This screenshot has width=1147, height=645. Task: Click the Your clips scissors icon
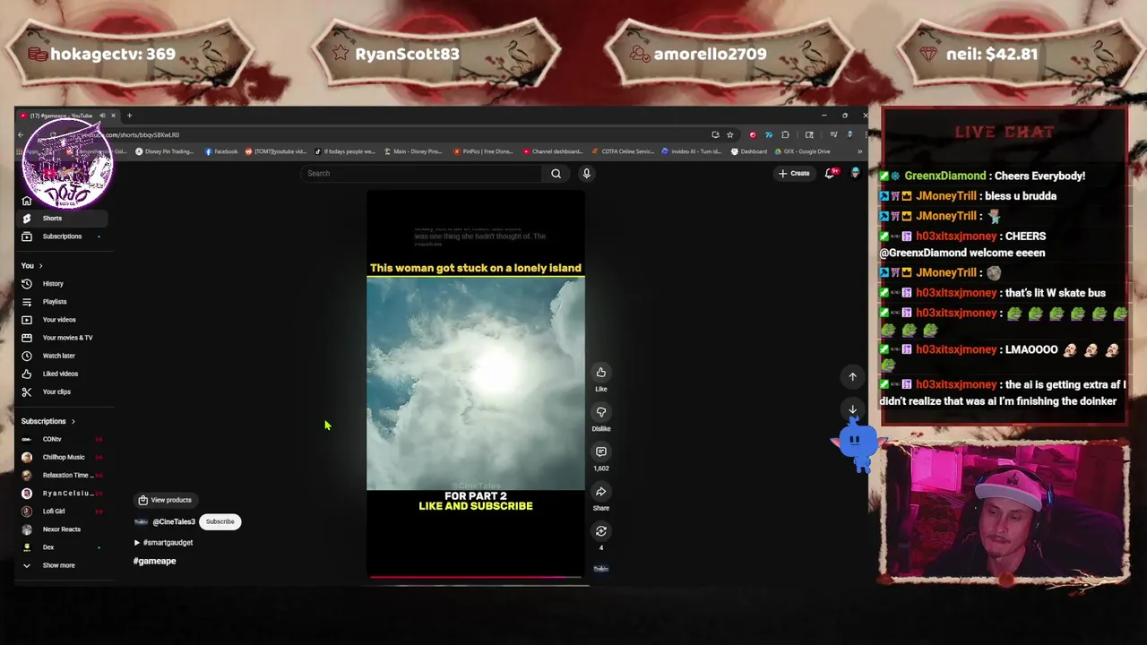[27, 391]
